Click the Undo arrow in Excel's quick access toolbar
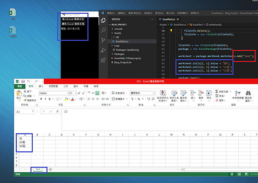Image resolution: width=258 pixels, height=183 pixels. 29,81
